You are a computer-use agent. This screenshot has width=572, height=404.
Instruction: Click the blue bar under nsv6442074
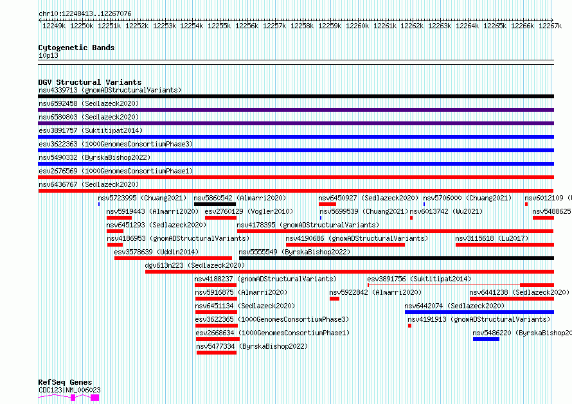pyautogui.click(x=479, y=313)
